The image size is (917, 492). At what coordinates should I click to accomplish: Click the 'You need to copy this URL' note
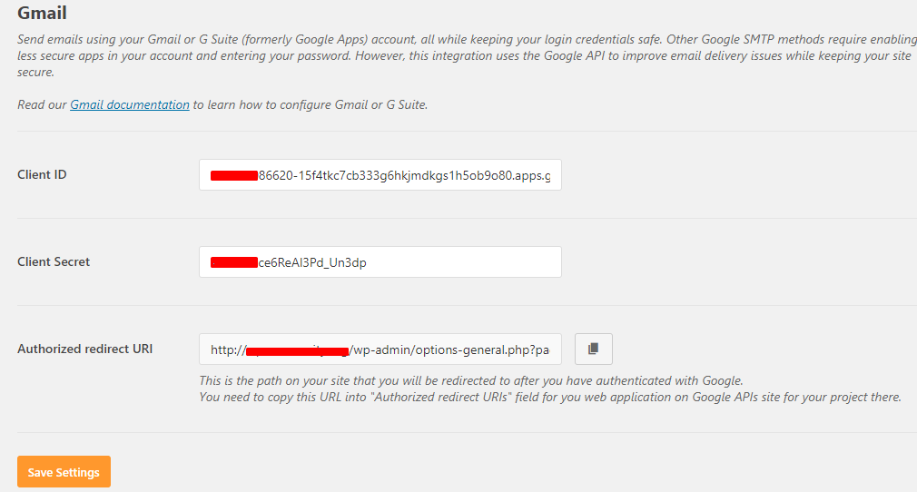[x=550, y=397]
